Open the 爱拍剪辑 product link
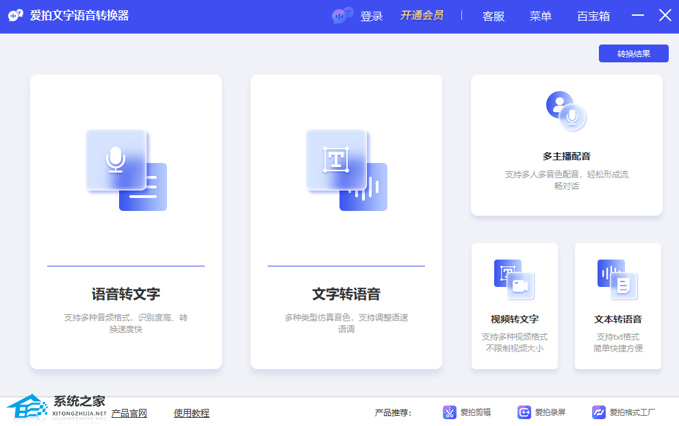The image size is (679, 426). point(476,412)
